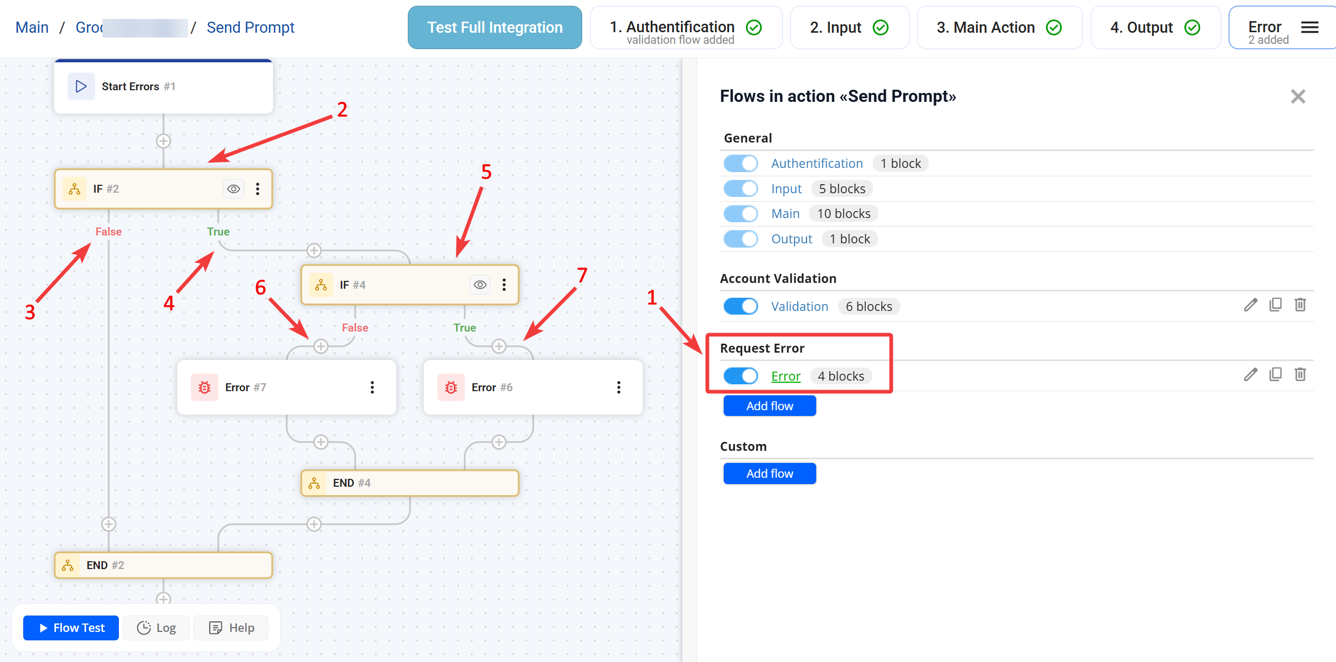Open the Error hamburger menu in top bar
The width and height of the screenshot is (1336, 662).
pyautogui.click(x=1310, y=27)
